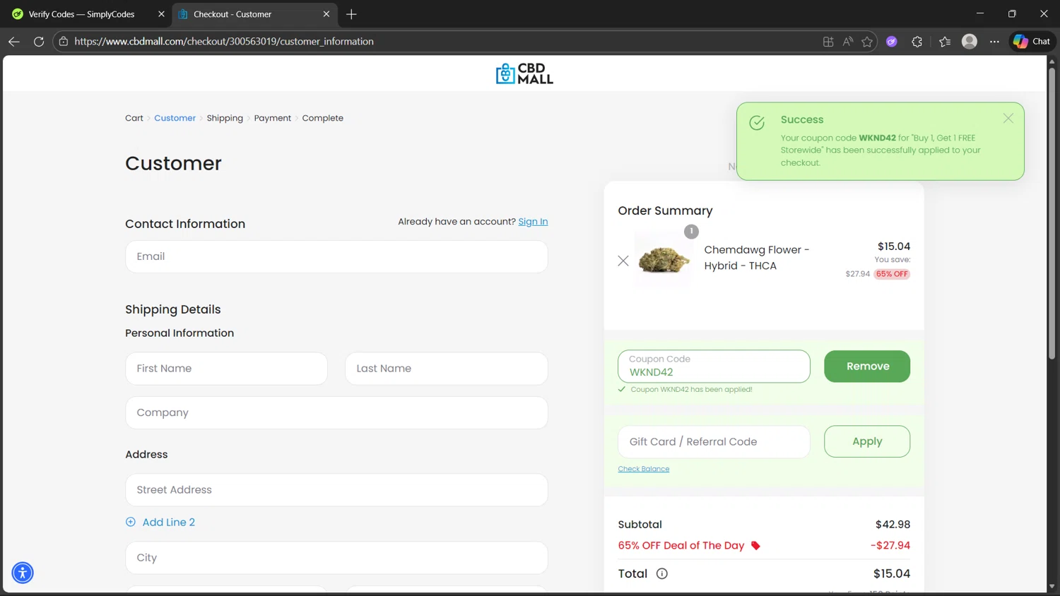The image size is (1060, 596).
Task: Go to the Complete breadcrumb step
Action: [323, 118]
